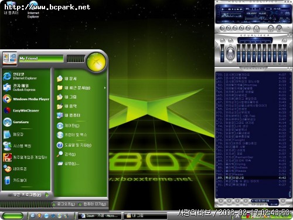Click Winamp previous track button
293x220 pixels.
[222, 28]
